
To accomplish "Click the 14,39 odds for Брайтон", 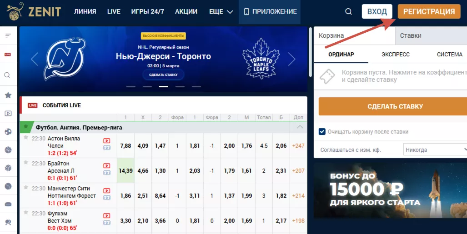I will click(126, 171).
